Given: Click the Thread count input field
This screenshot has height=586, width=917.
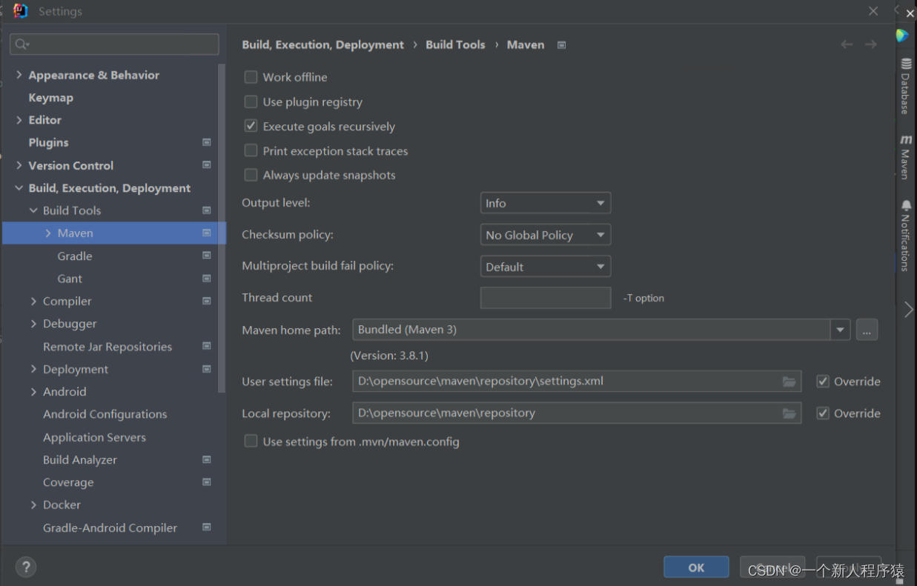Looking at the screenshot, I should 546,298.
